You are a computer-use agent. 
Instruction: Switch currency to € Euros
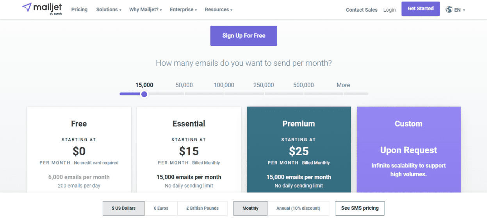[161, 208]
